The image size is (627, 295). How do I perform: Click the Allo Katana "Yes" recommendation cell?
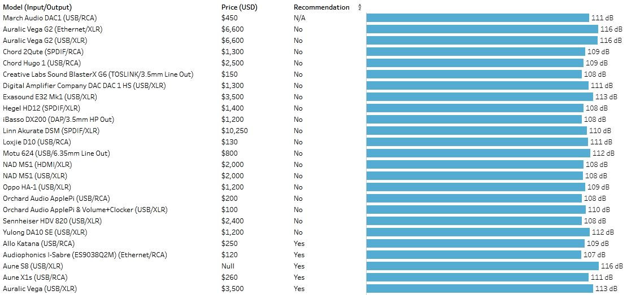[x=299, y=244]
